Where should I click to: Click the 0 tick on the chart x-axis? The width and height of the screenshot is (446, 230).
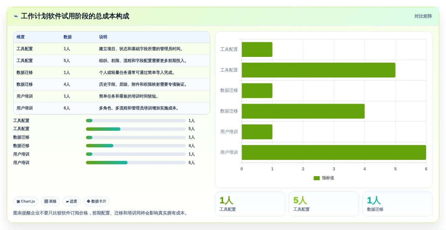(x=242, y=169)
